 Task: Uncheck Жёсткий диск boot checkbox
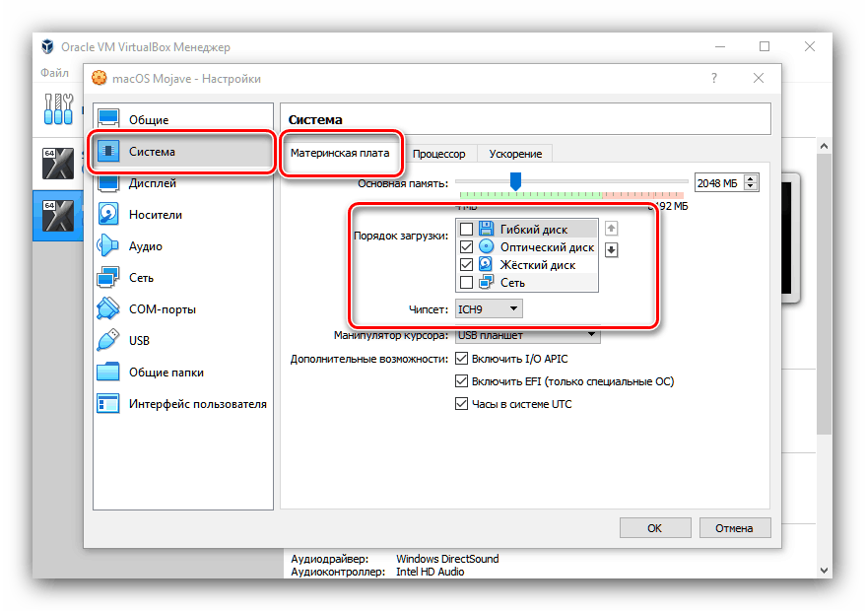pos(466,264)
